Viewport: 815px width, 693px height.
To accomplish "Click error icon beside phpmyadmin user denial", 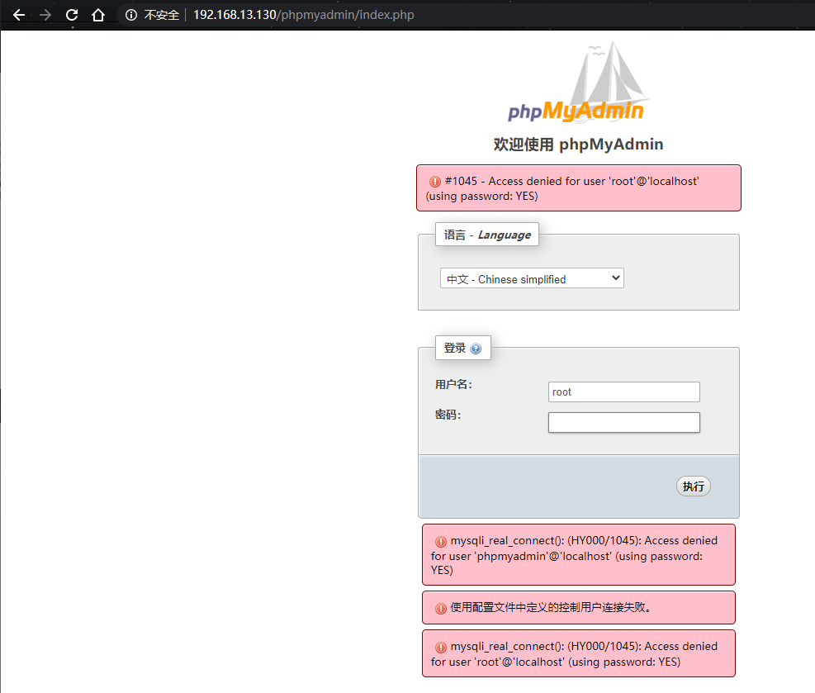I will coord(441,541).
